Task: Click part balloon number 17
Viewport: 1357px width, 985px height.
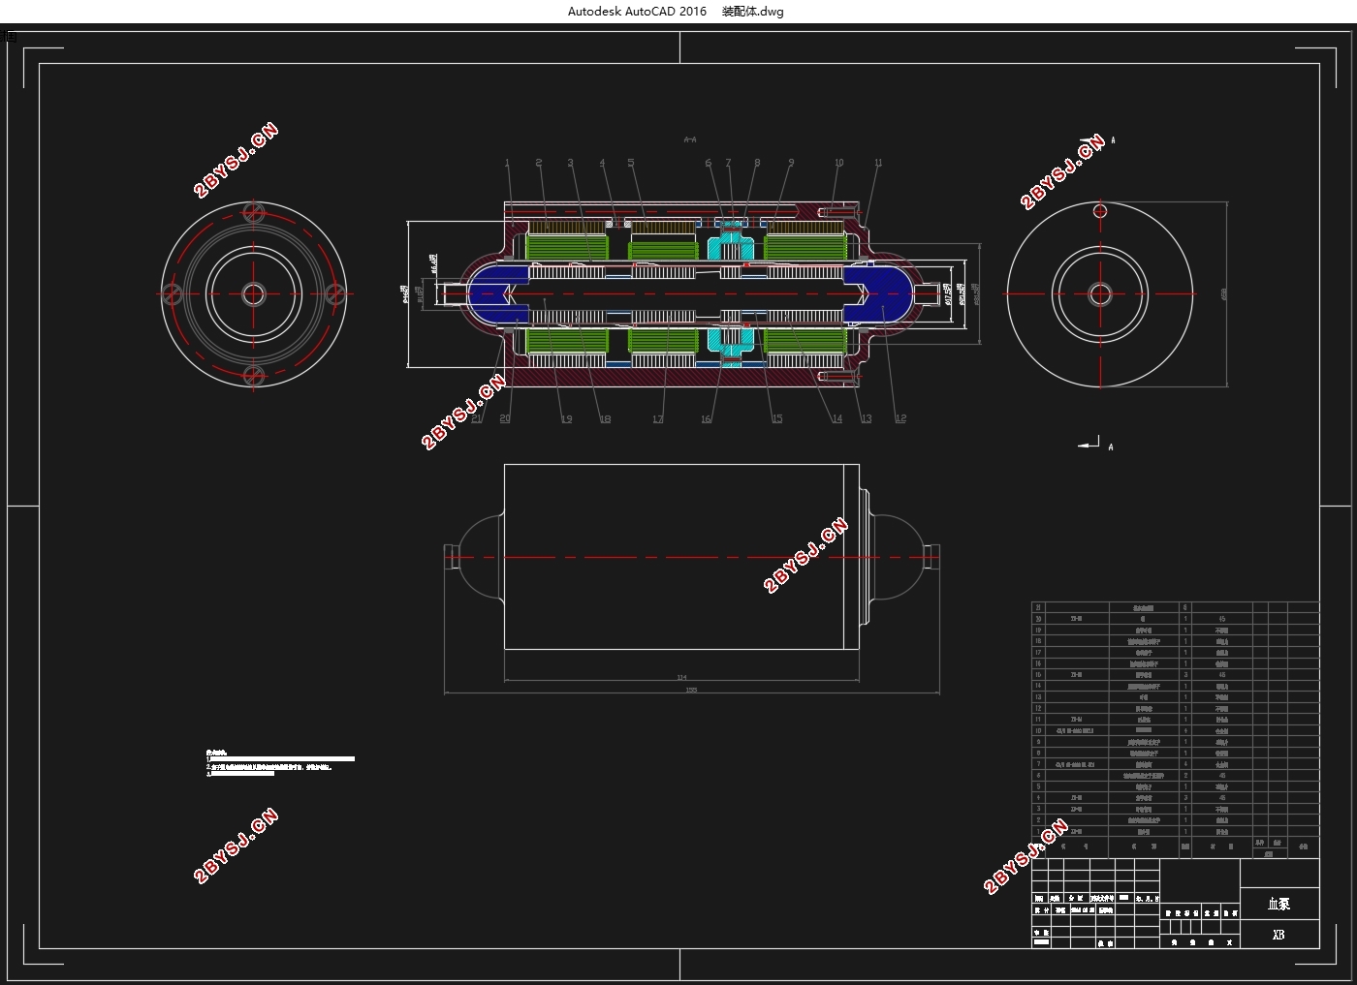Action: (658, 418)
